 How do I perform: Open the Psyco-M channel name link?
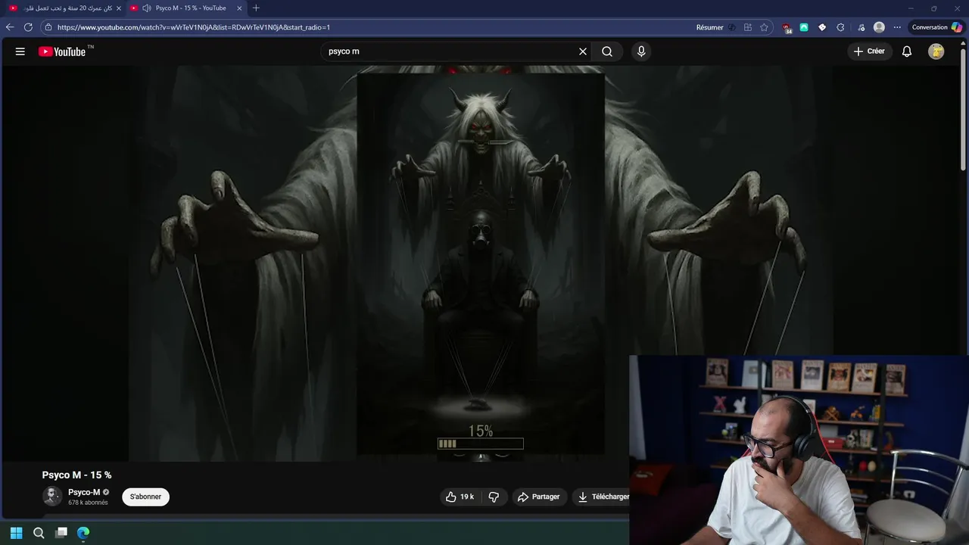(x=84, y=492)
